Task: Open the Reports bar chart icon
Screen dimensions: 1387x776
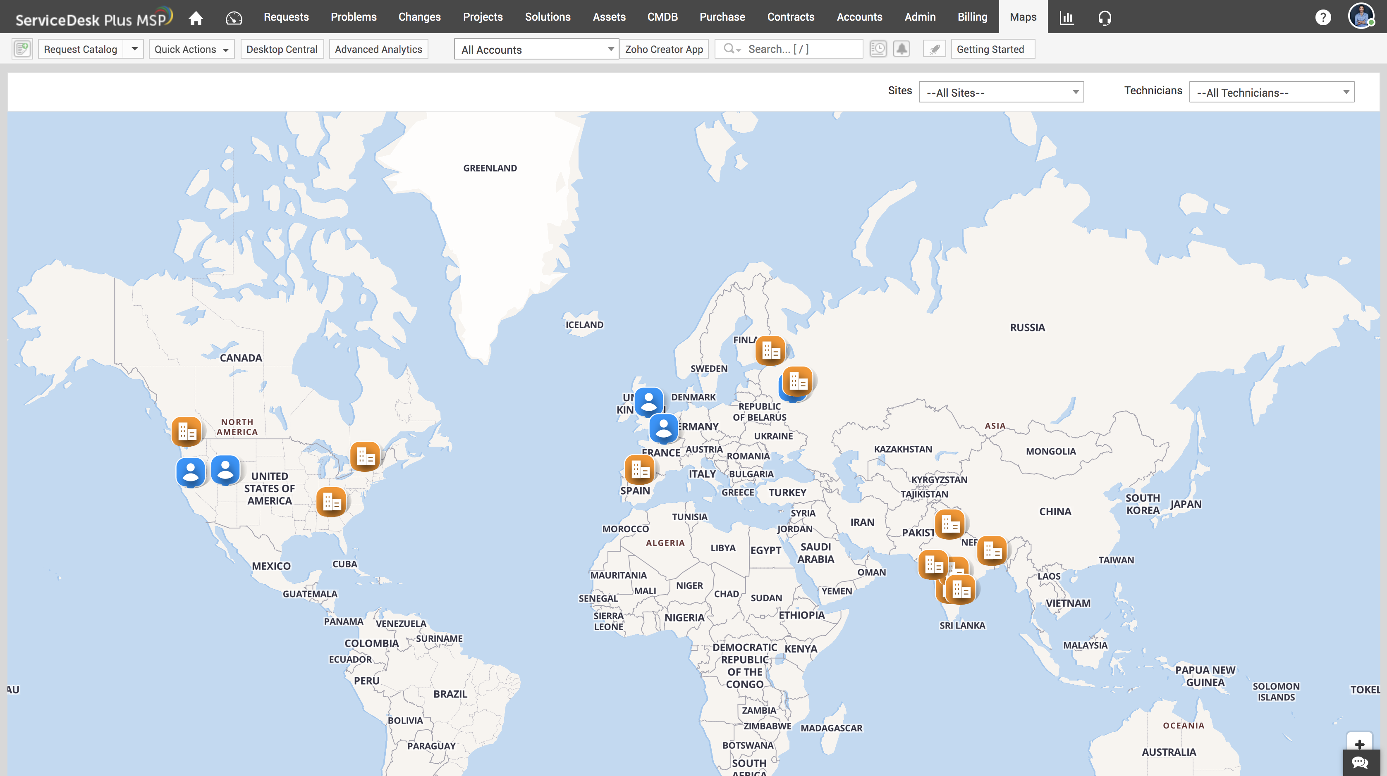Action: click(1066, 18)
